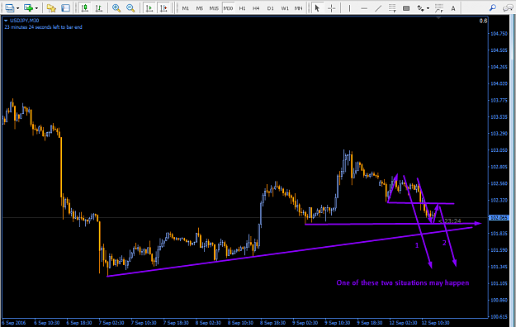The image size is (516, 327).
Task: Select the M5 timeframe
Action: click(200, 8)
